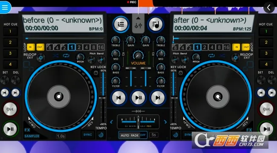This screenshot has height=153, width=277.
Task: Select left deck Hot Cue 1
Action: click(10, 31)
